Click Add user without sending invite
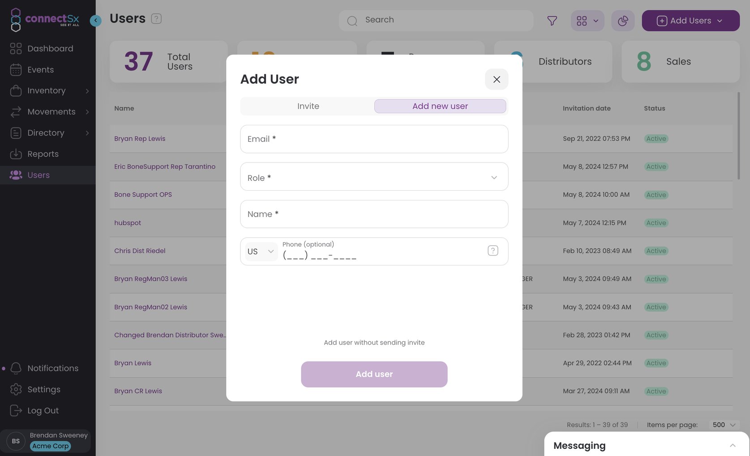Image resolution: width=750 pixels, height=456 pixels. [x=374, y=342]
